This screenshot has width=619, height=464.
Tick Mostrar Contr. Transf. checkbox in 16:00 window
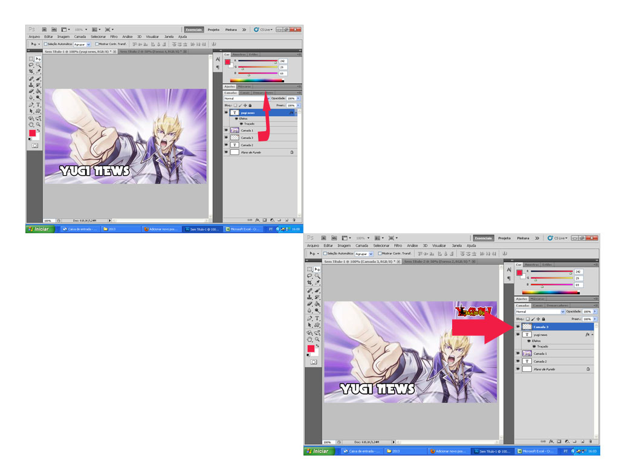coord(97,44)
